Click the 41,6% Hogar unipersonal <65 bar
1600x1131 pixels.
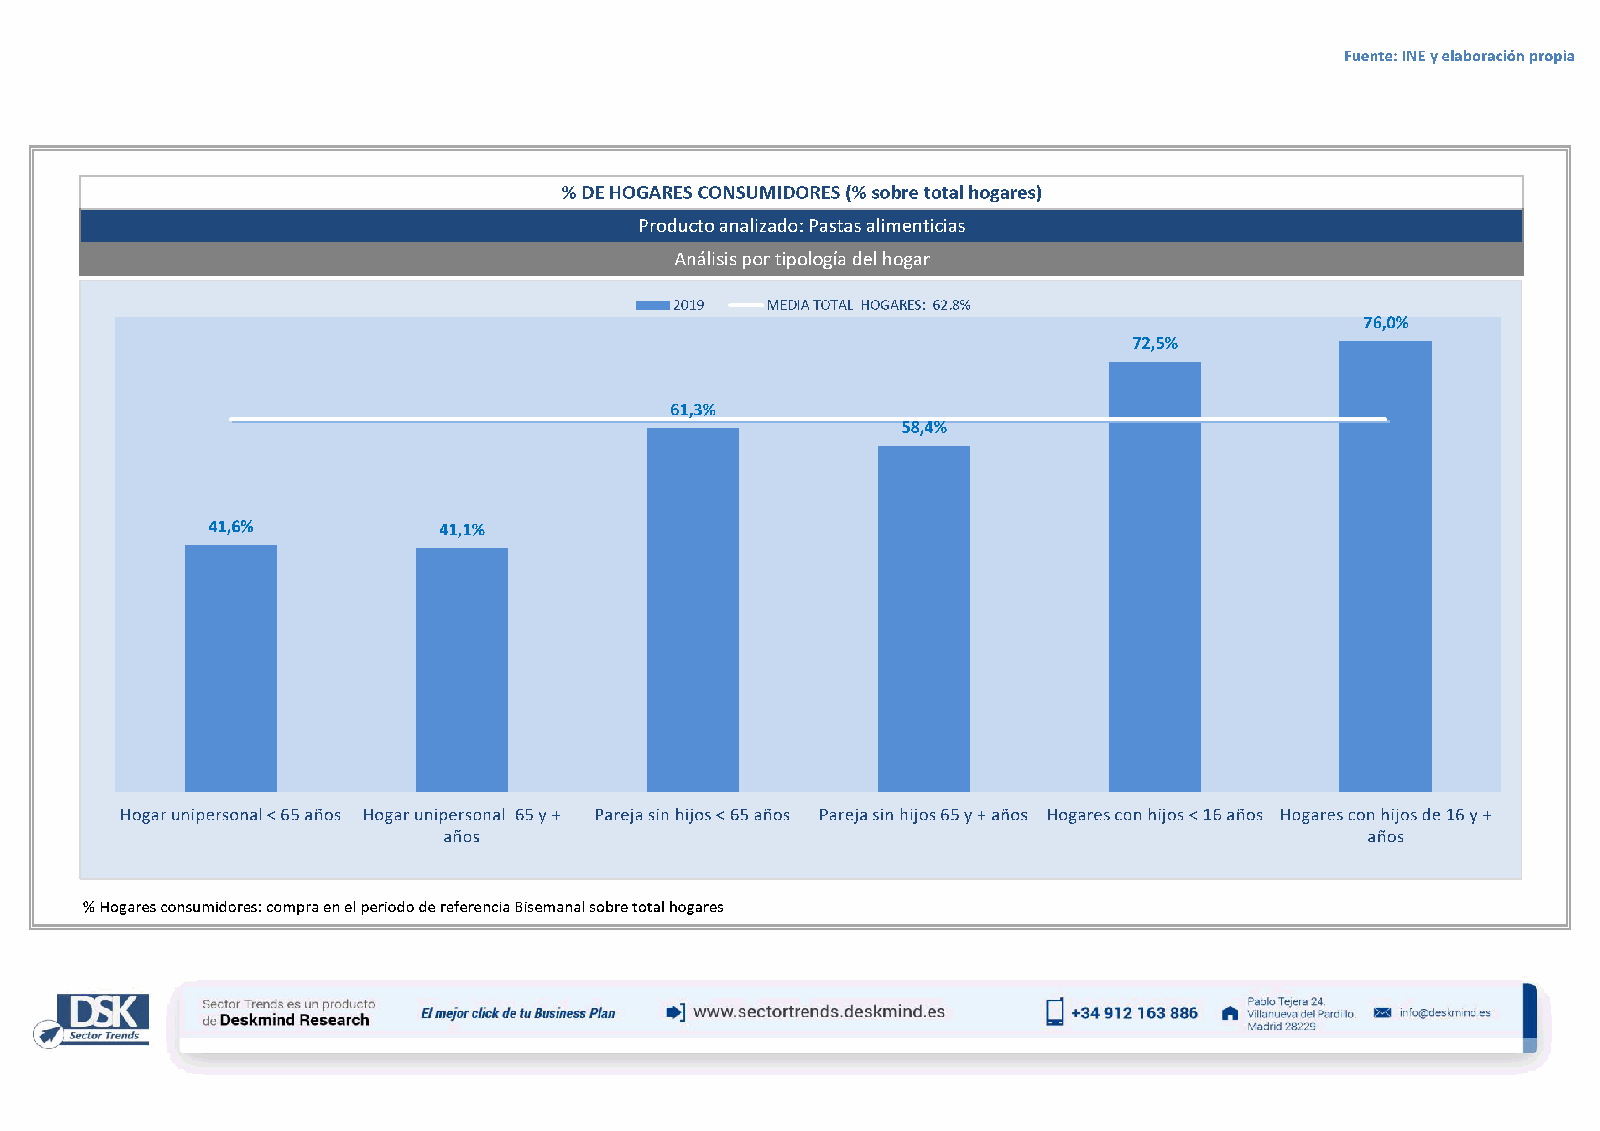231,668
